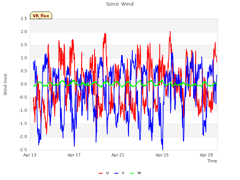Click the 0.0 y-axis tick label
The width and height of the screenshot is (240, 180).
[24, 84]
